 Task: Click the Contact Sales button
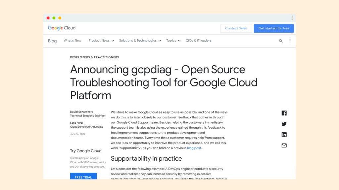click(236, 28)
